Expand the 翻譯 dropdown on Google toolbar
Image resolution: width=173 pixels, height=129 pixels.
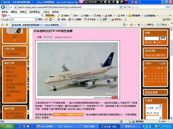[109, 20]
